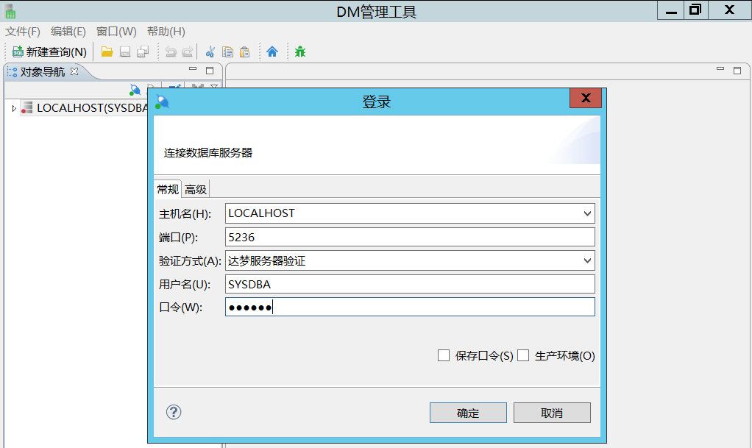Close the DM管理工具 window
The image size is (752, 448).
pyautogui.click(x=729, y=10)
